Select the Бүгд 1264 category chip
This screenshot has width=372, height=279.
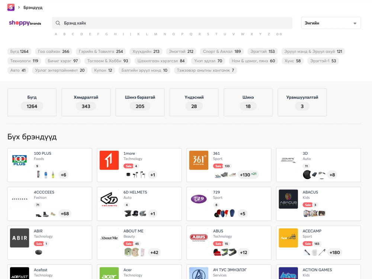pos(19,51)
